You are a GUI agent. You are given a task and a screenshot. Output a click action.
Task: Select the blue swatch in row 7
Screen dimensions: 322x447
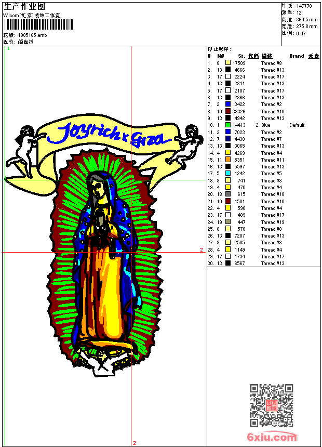coord(228,104)
